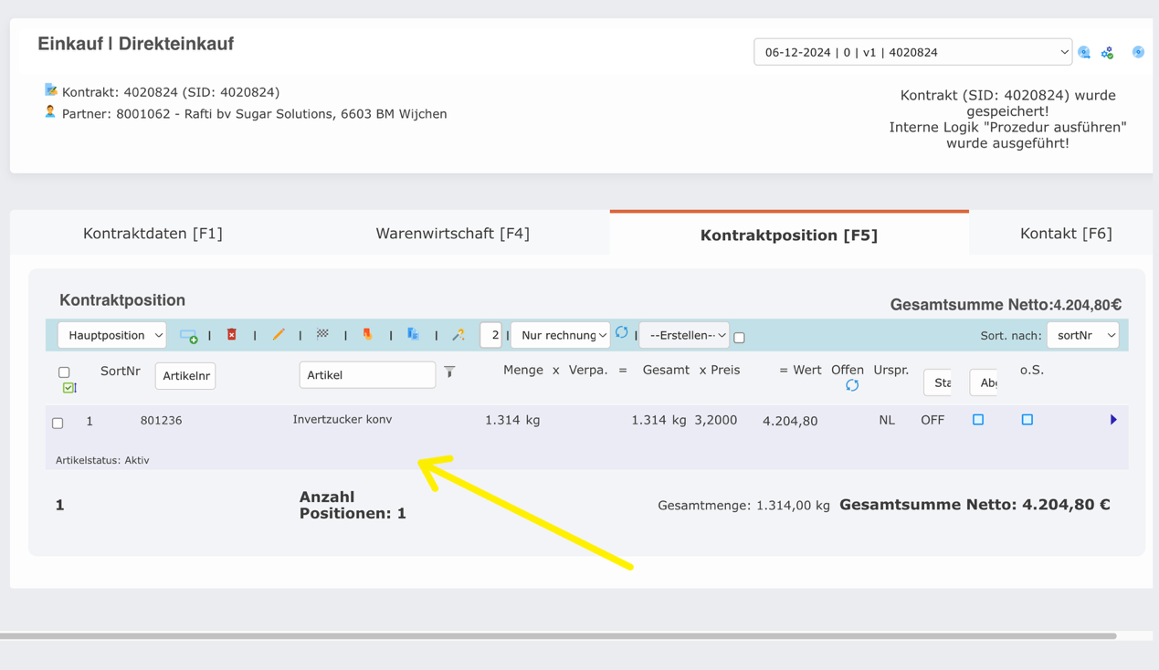The image size is (1159, 670).
Task: Click the checkered flag icon in the toolbar
Action: [x=323, y=335]
